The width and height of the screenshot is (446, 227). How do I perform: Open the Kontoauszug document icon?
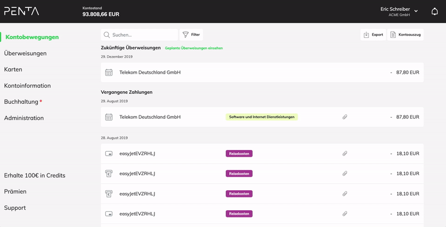[393, 35]
